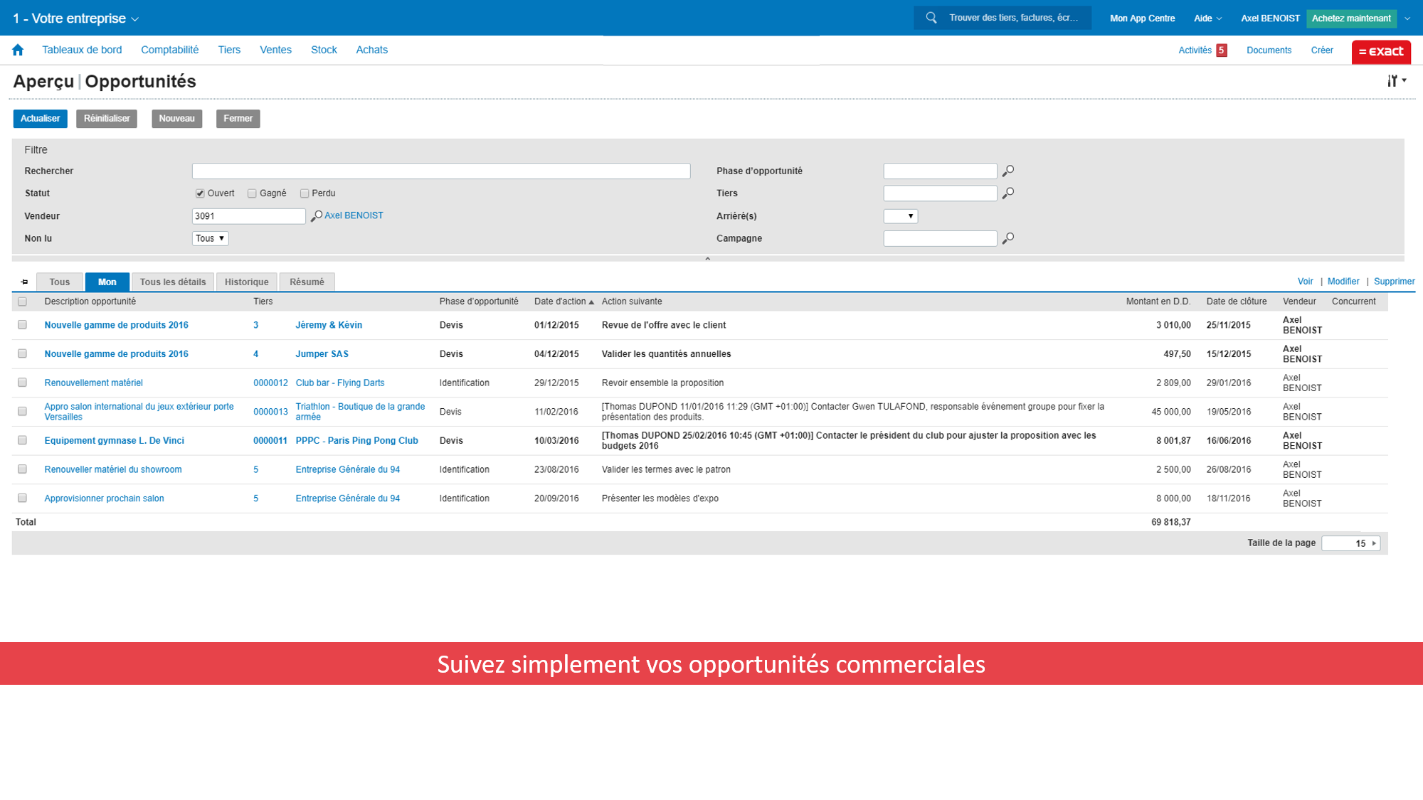The height and width of the screenshot is (800, 1423).
Task: Expand the Non lu Tous dropdown
Action: (209, 238)
